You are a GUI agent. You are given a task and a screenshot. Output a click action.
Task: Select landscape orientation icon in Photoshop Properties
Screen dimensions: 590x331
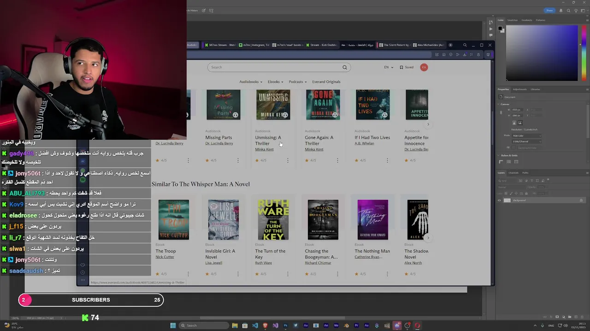tap(520, 123)
